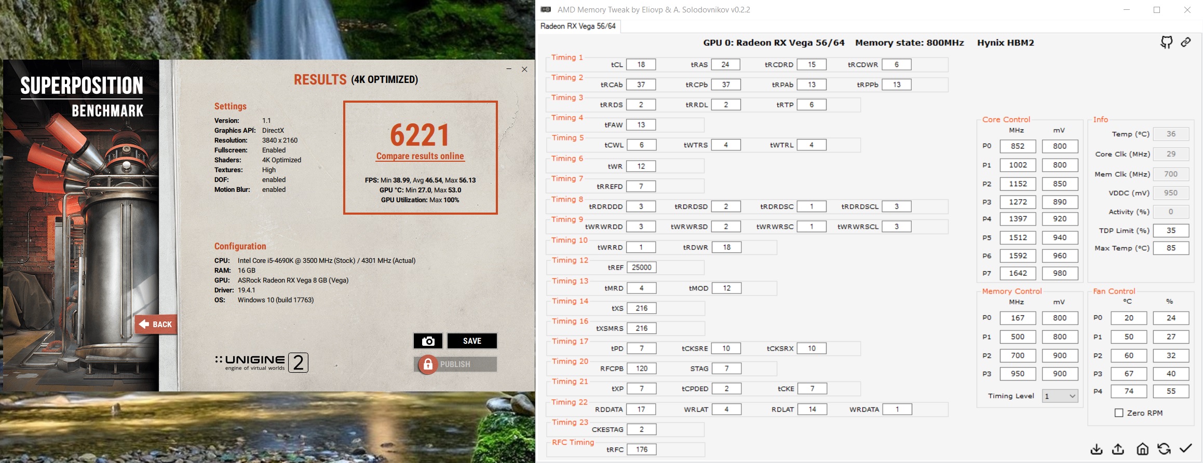Viewport: 1203px width, 463px height.
Task: Edit Core Control P0 MHz field 852
Action: tap(1018, 146)
